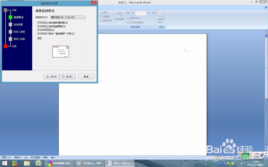
Task: Open 完成并合并 finish and merge dropdown
Action: 161,17
